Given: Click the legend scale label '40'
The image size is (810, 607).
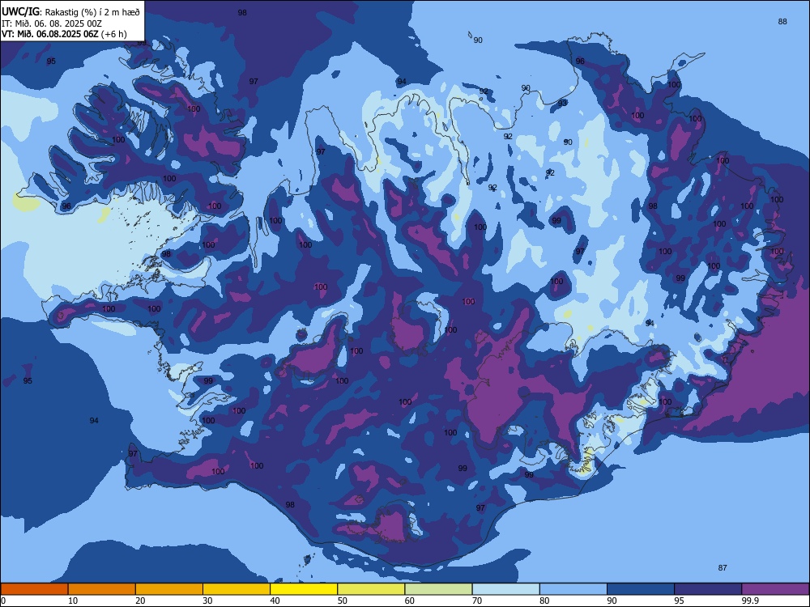Looking at the screenshot, I should click(x=275, y=601).
